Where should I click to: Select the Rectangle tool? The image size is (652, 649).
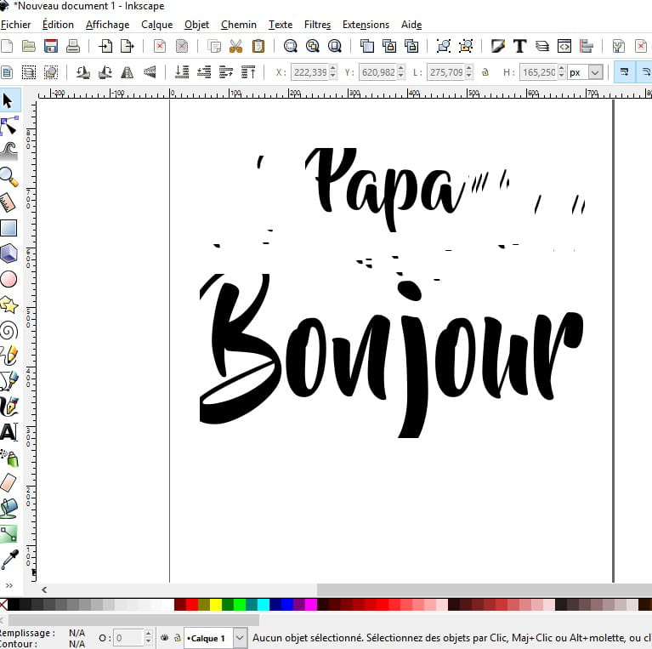pos(9,228)
